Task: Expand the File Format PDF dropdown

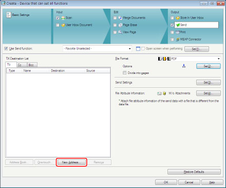Action: (189, 59)
